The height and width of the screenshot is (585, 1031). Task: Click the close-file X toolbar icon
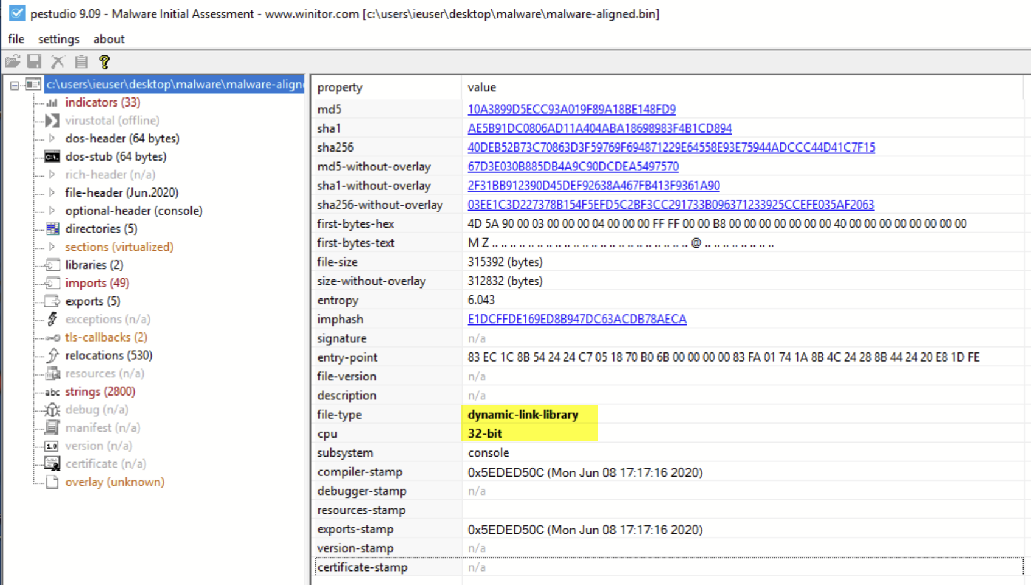point(58,61)
